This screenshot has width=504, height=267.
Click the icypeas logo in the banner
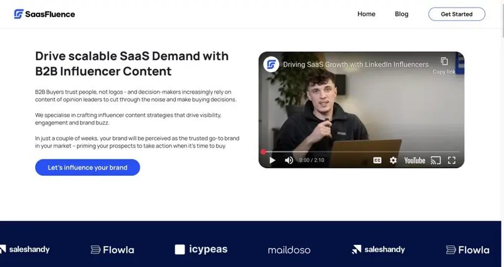(x=201, y=249)
